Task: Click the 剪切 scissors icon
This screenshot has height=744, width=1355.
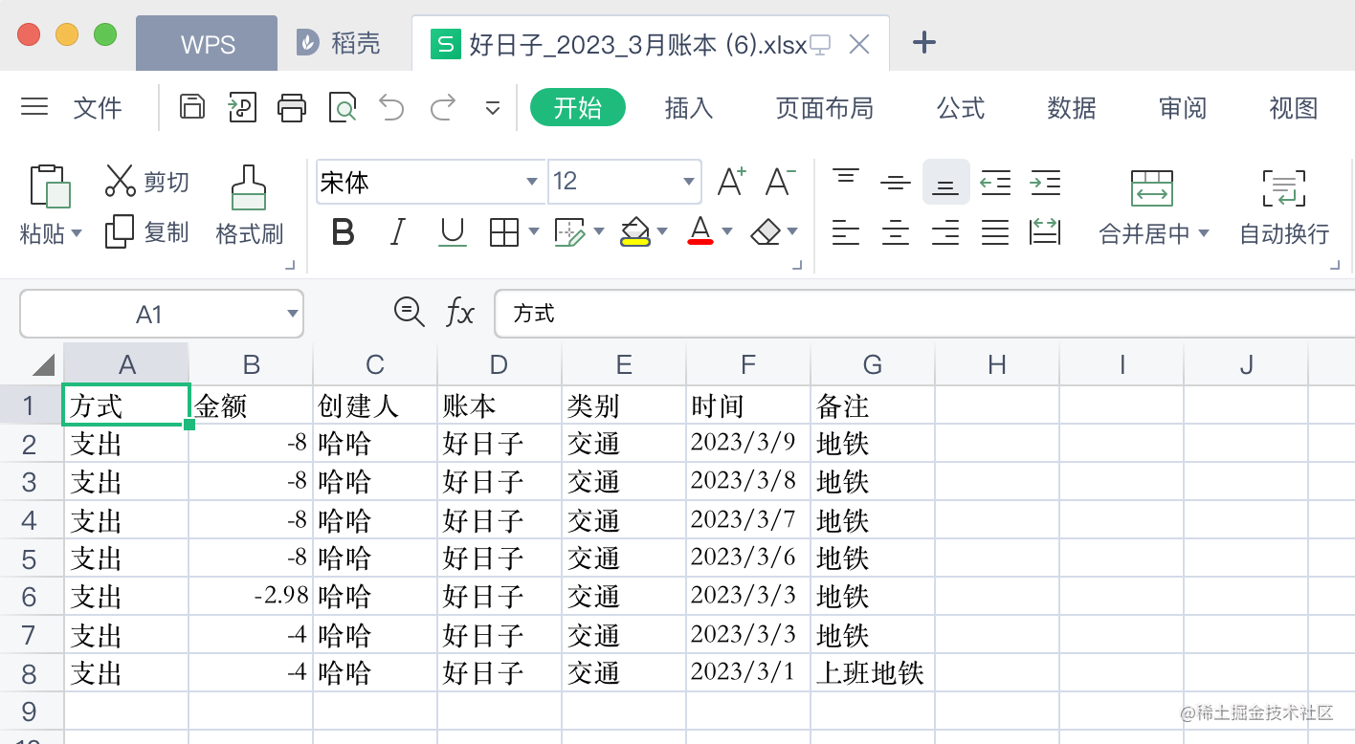Action: tap(121, 180)
